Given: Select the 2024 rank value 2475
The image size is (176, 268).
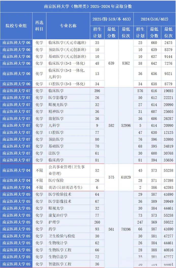Looking at the screenshot, I should [168, 42].
